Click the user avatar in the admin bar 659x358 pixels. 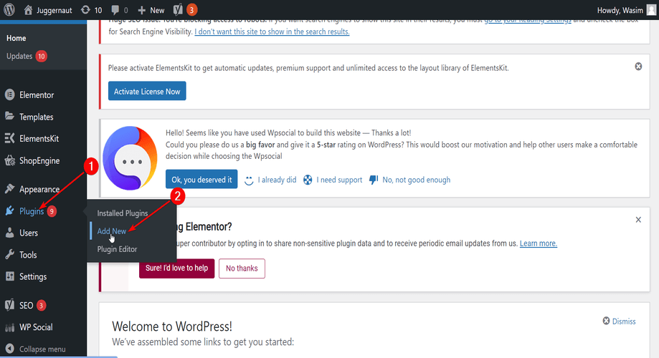[x=651, y=9]
